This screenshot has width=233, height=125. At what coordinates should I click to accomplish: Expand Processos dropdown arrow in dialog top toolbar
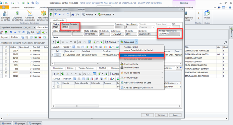click(114, 14)
